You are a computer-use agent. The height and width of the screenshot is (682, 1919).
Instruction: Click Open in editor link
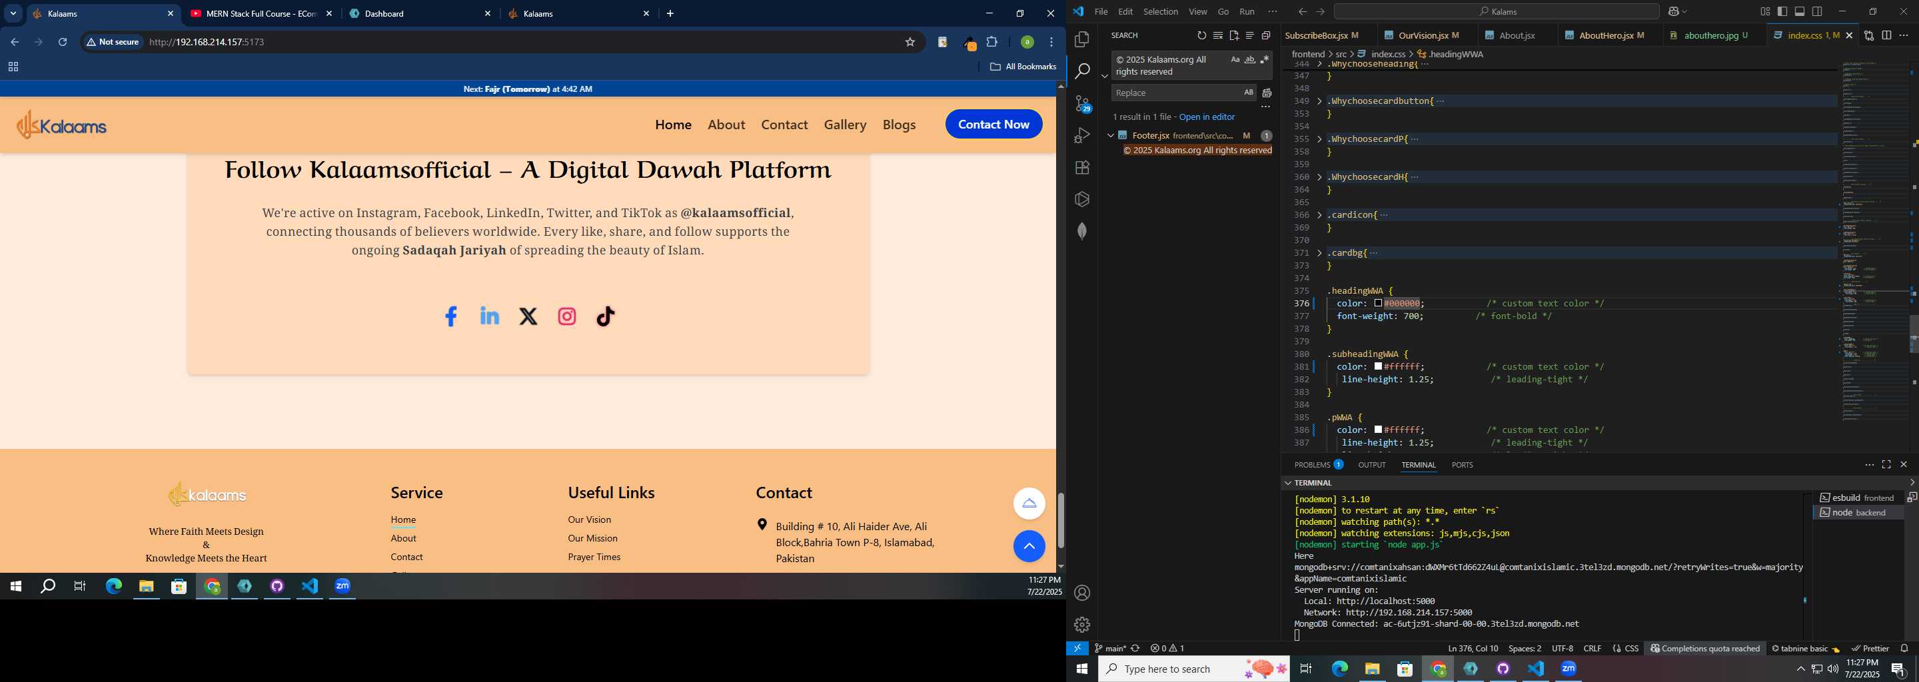coord(1207,118)
